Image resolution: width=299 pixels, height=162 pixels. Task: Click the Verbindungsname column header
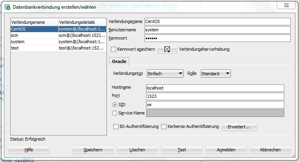[34, 22]
